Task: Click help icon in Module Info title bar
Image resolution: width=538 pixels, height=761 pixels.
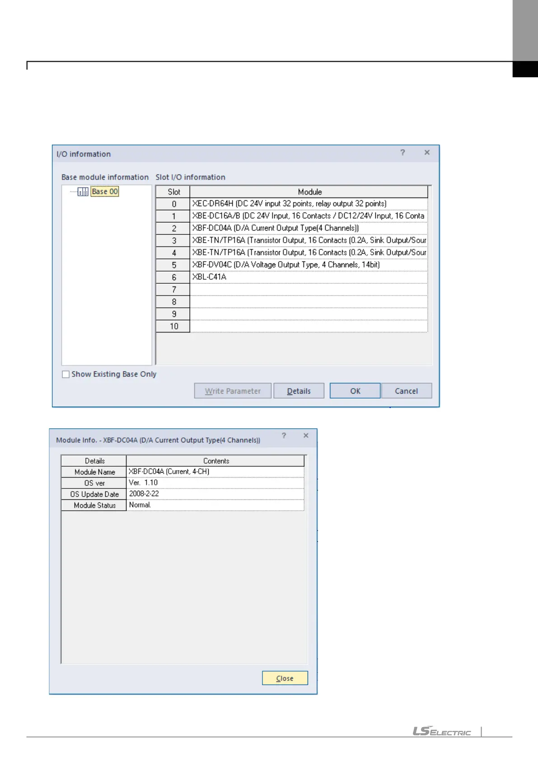Action: [284, 436]
